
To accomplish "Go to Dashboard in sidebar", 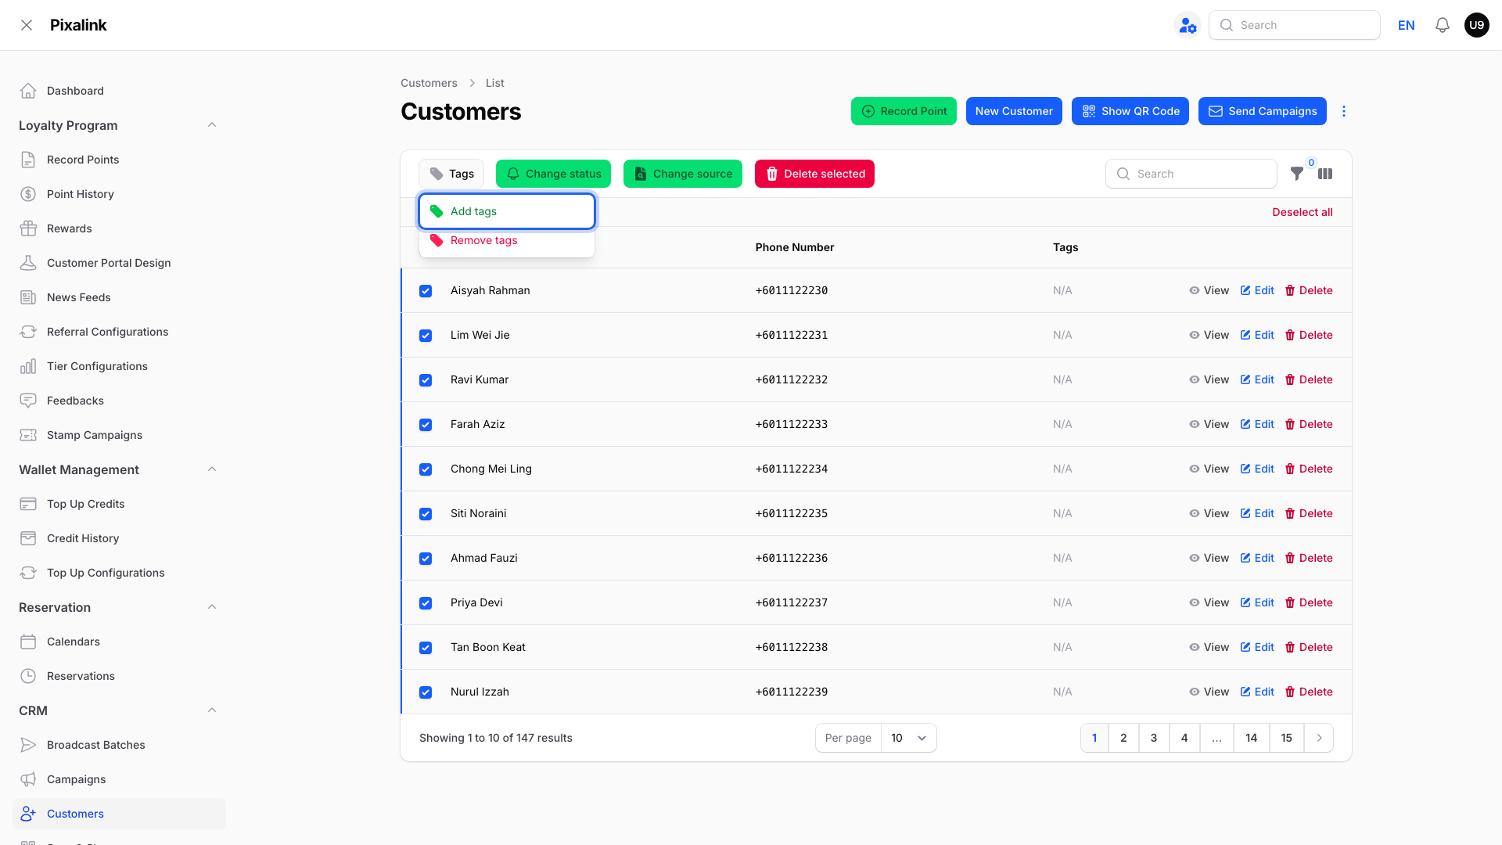I will click(119, 91).
